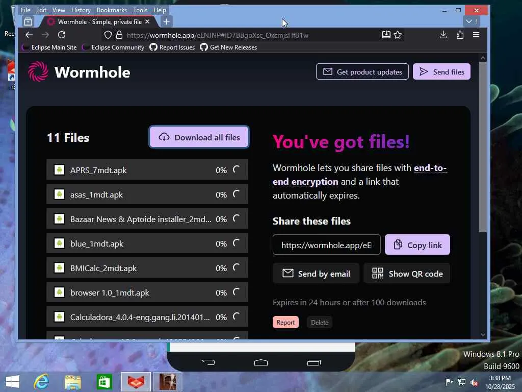
Task: Bookmark this page with the star icon
Action: 398,35
